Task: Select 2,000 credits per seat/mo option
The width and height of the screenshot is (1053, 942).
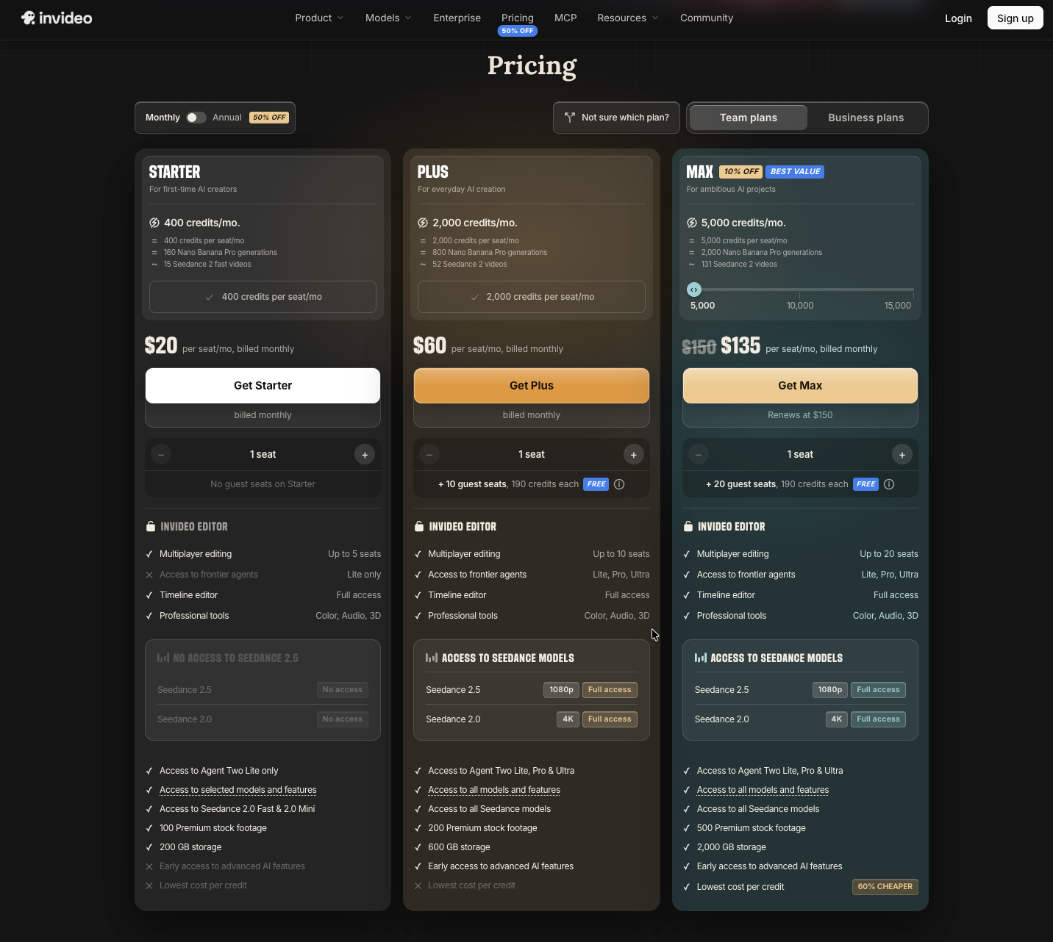Action: pyautogui.click(x=532, y=297)
